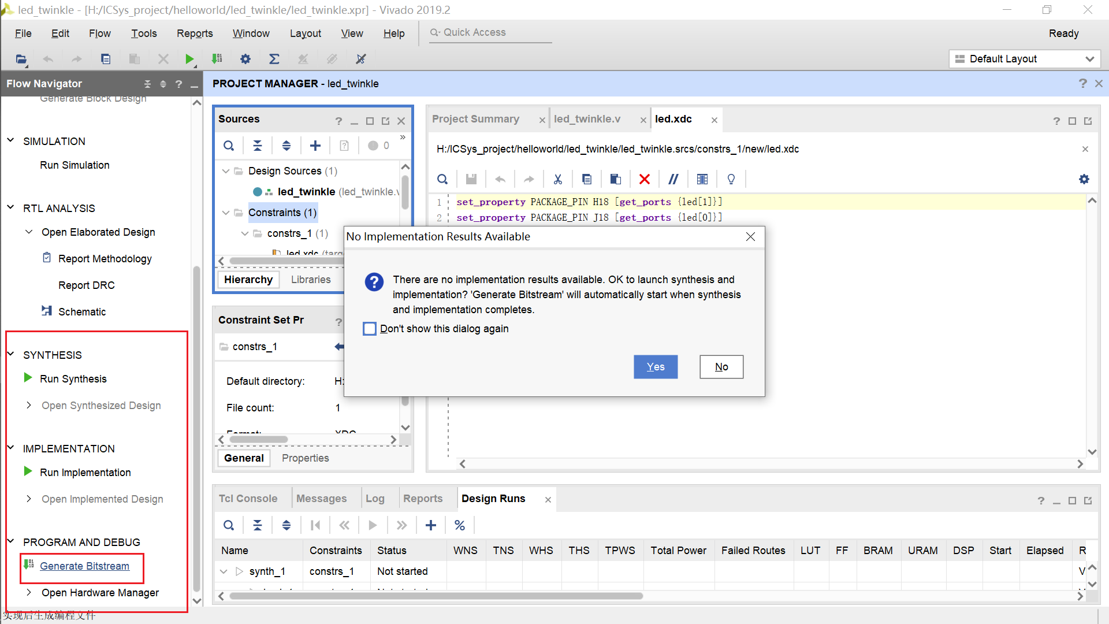Screen dimensions: 1109x624
Task: Switch to the Tcl Console tab
Action: pos(248,499)
